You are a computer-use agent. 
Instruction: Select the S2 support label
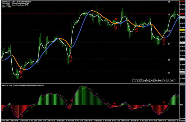[169, 60]
